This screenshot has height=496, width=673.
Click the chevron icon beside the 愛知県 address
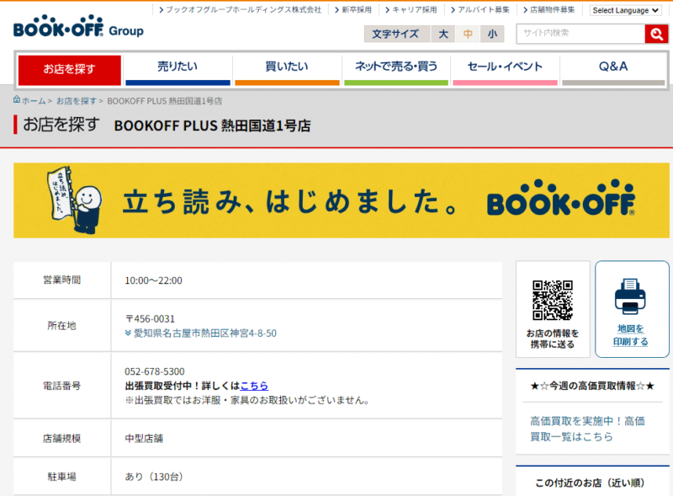point(128,333)
